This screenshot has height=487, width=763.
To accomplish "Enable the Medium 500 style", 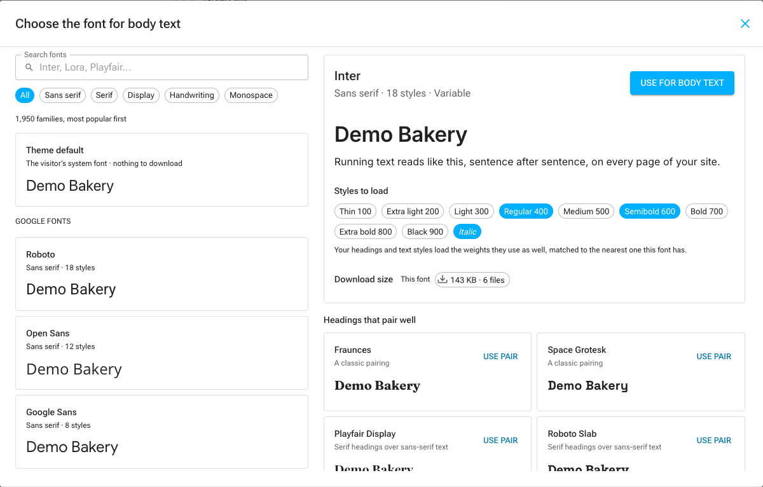I will (x=586, y=211).
